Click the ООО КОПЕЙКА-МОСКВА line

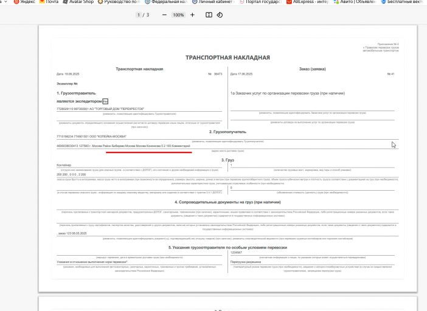[x=91, y=137]
